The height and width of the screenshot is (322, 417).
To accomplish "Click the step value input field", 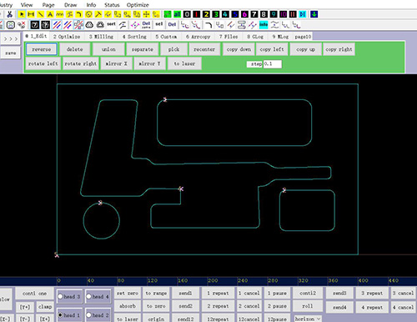I will coord(273,64).
